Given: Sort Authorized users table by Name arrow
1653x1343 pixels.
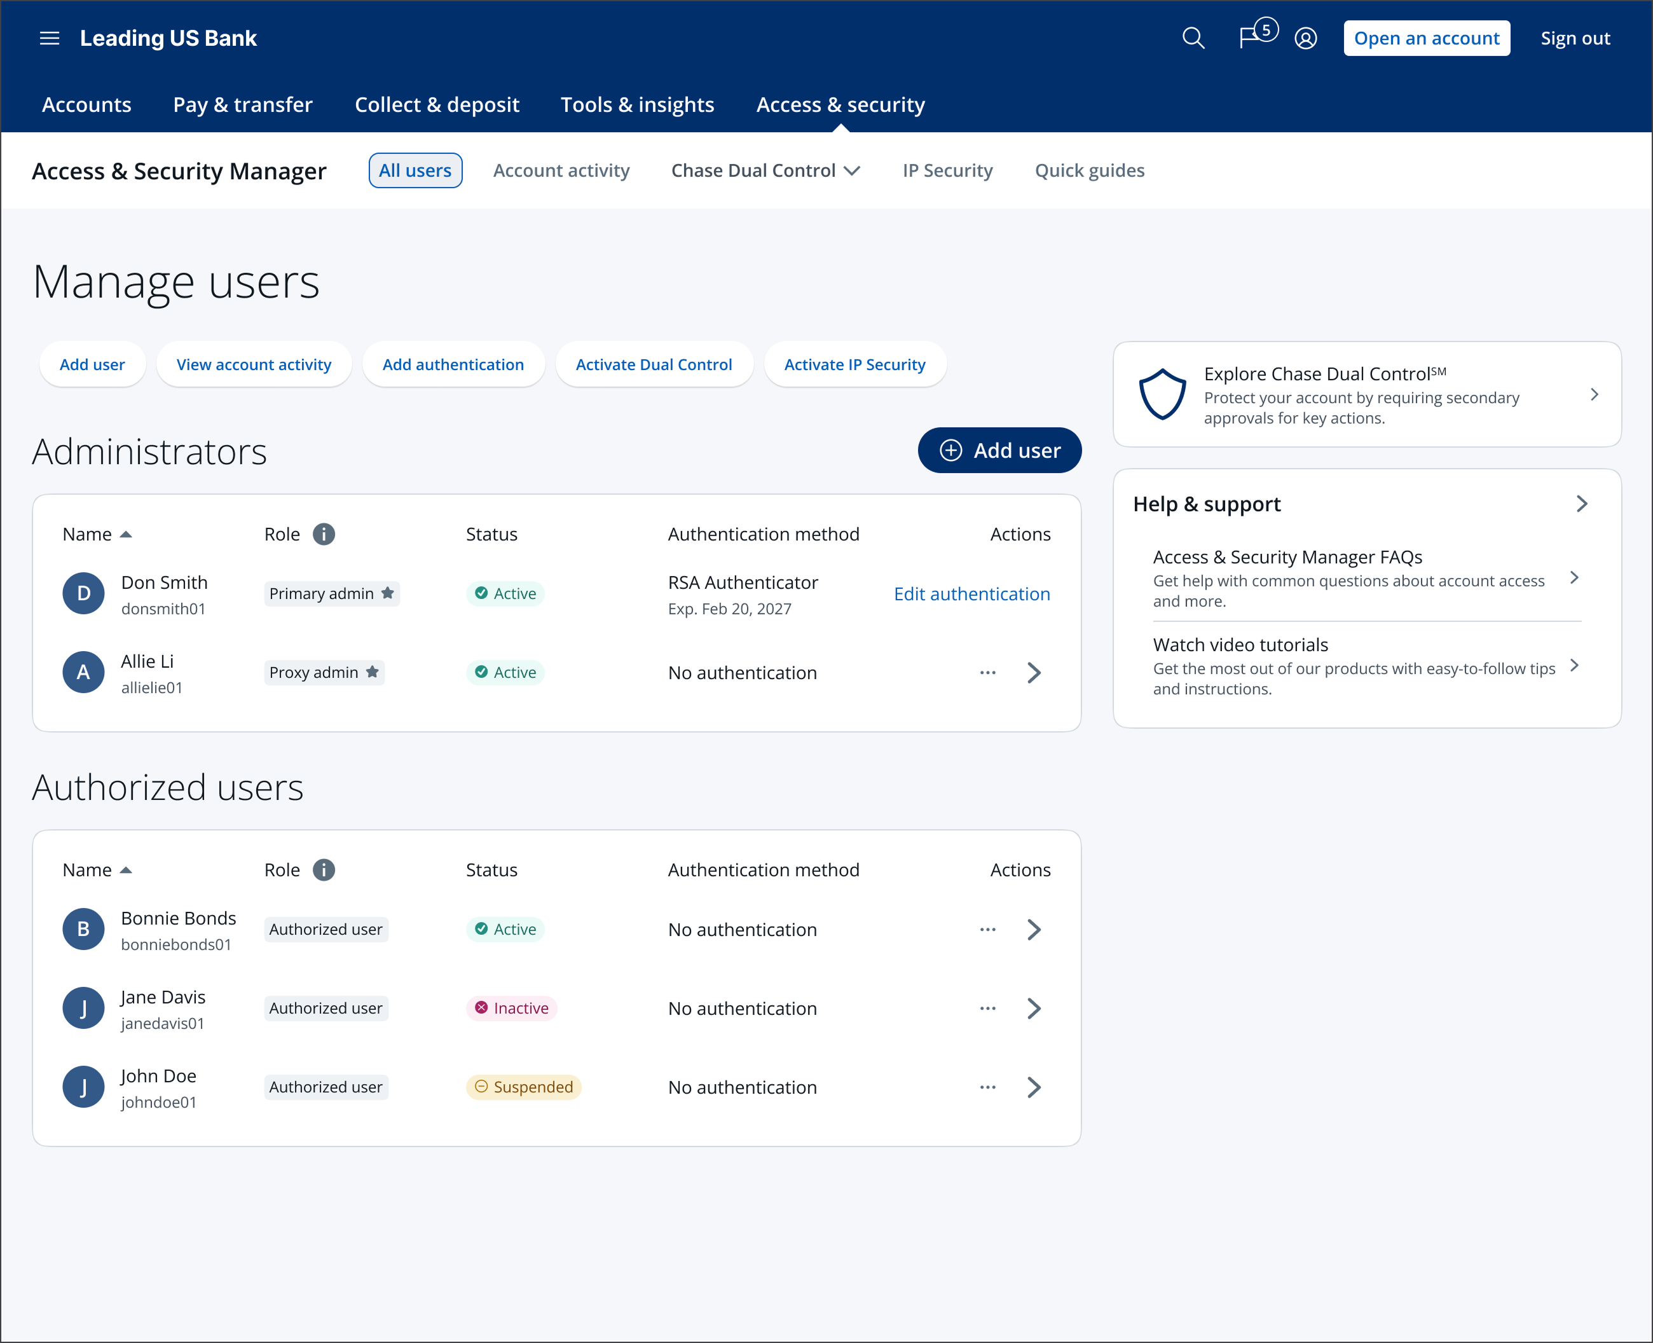Looking at the screenshot, I should pos(126,869).
